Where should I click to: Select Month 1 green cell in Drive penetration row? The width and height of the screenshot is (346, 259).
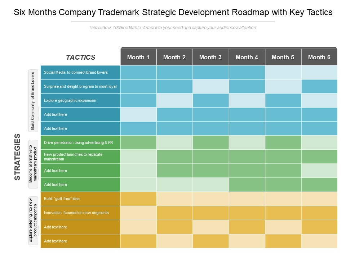pos(138,142)
